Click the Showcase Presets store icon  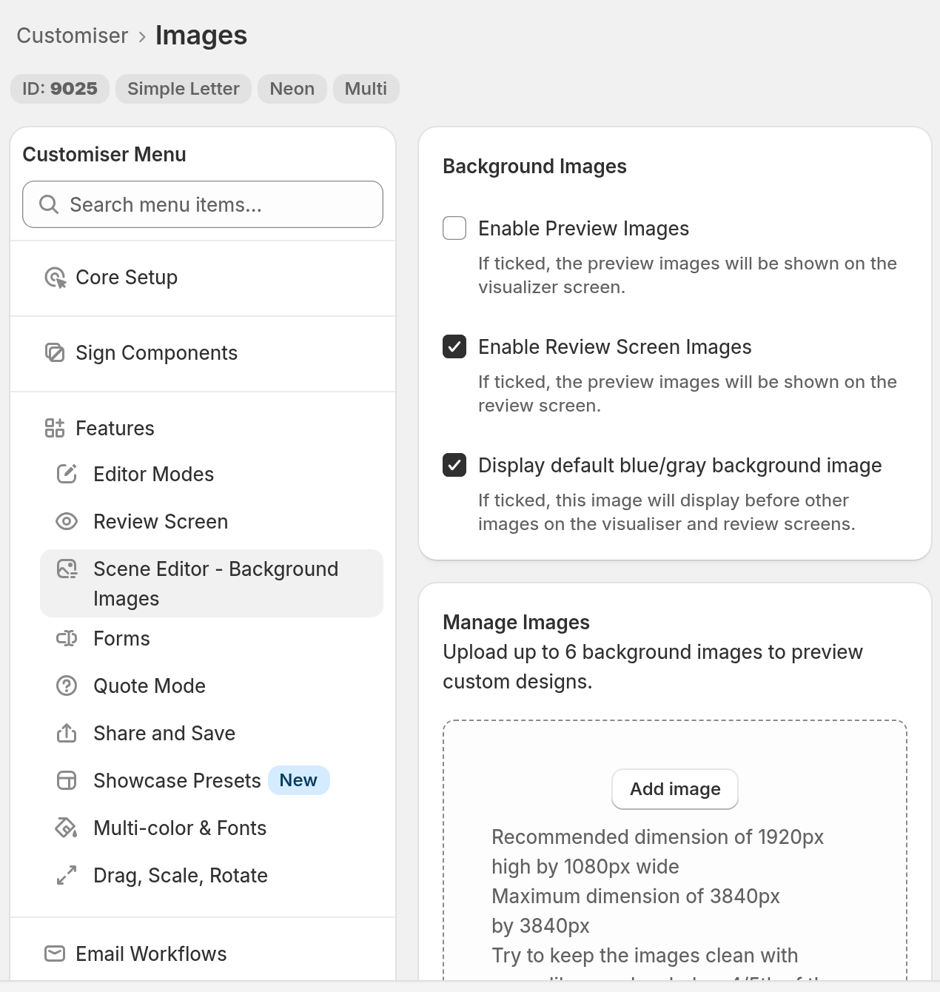(67, 781)
